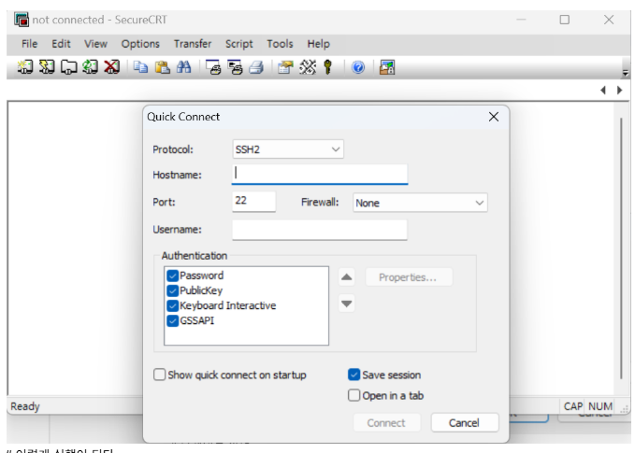Image resolution: width=635 pixels, height=453 pixels.
Task: Click the Username input field
Action: click(x=320, y=230)
